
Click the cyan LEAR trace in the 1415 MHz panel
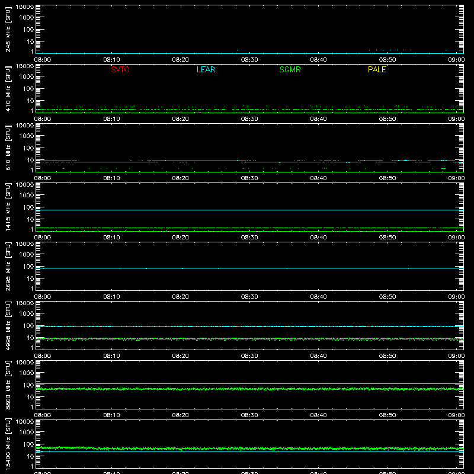[249, 210]
